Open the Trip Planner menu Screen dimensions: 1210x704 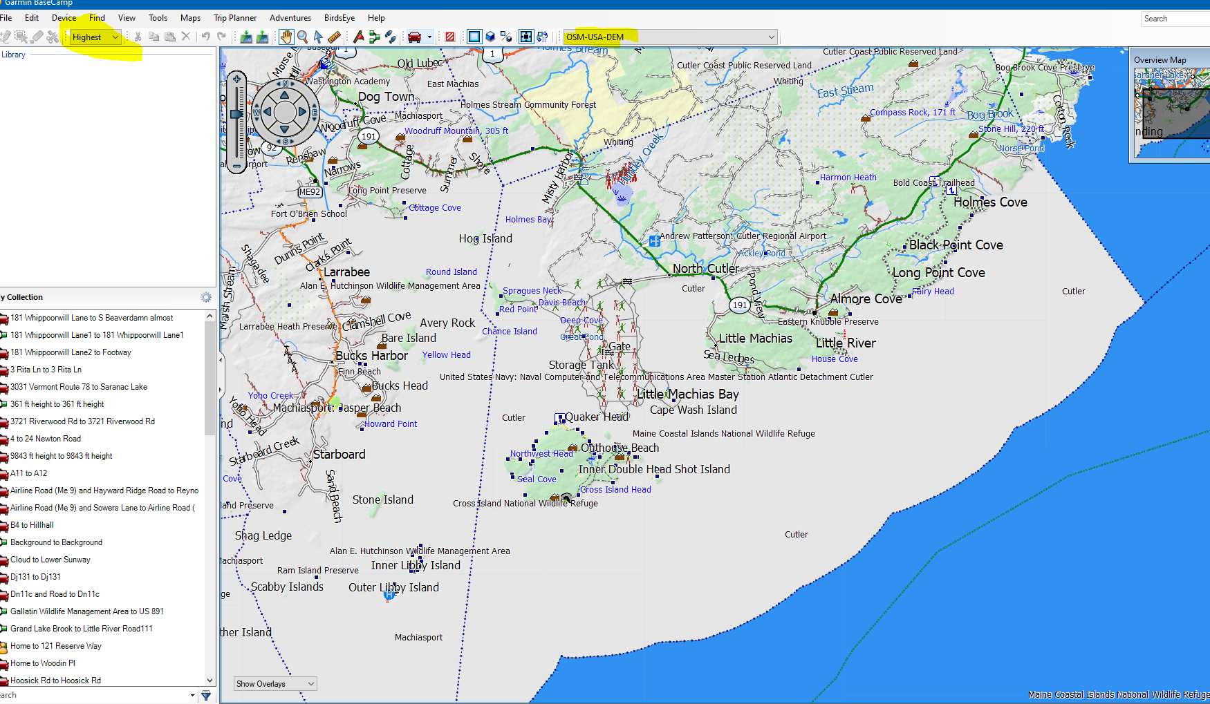(x=234, y=18)
